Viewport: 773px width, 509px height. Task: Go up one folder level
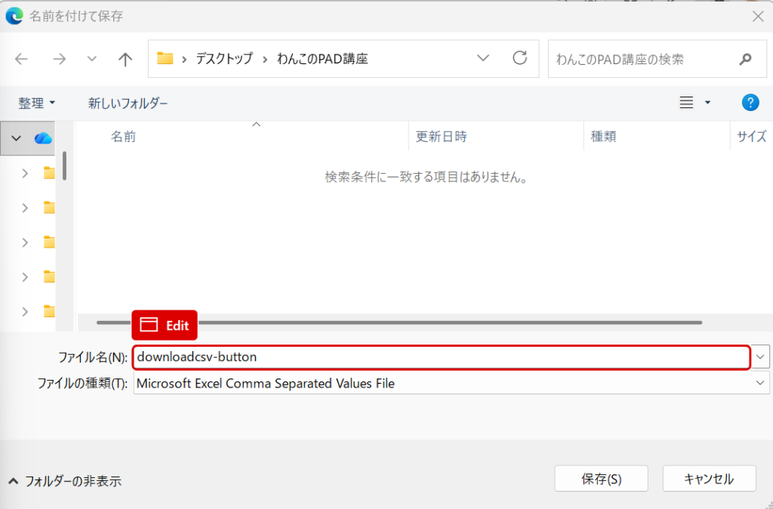125,59
